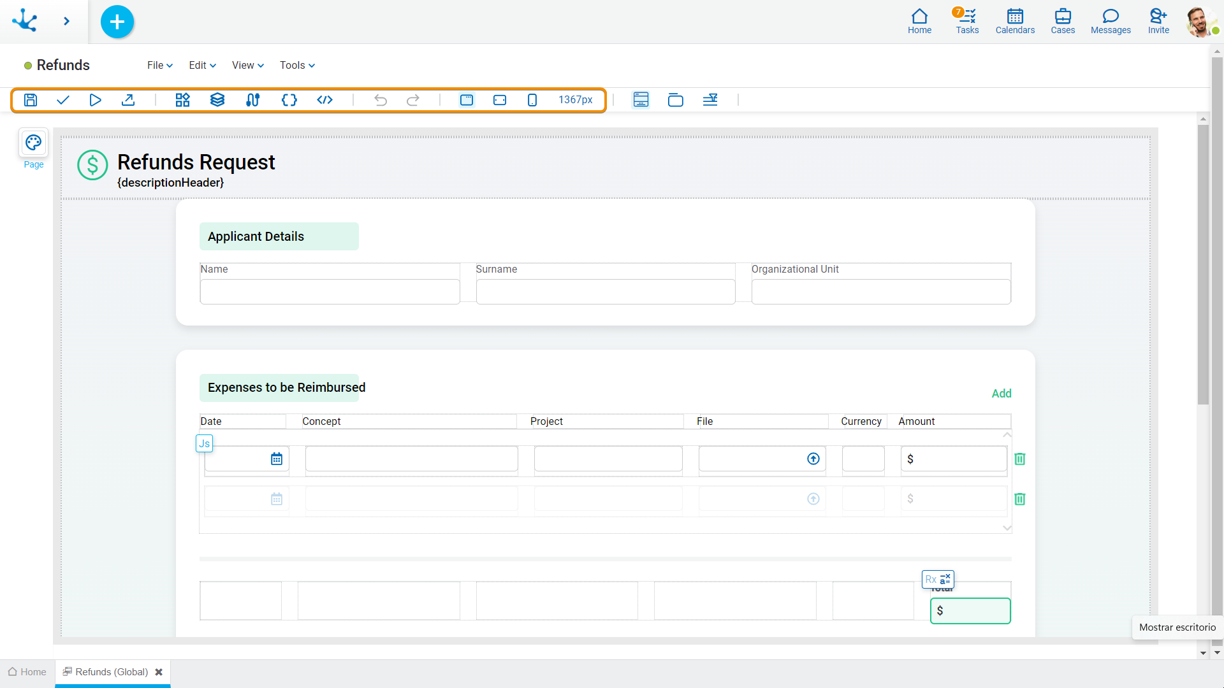
Task: Run preview with the play icon
Action: [x=96, y=100]
